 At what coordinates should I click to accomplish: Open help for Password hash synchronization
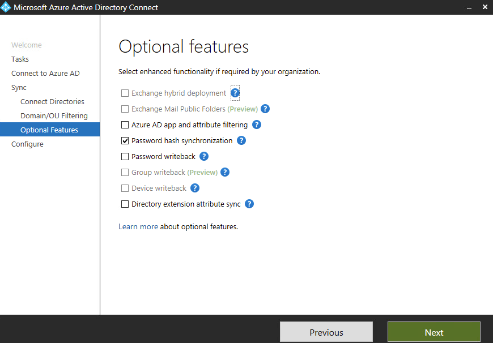tap(241, 140)
